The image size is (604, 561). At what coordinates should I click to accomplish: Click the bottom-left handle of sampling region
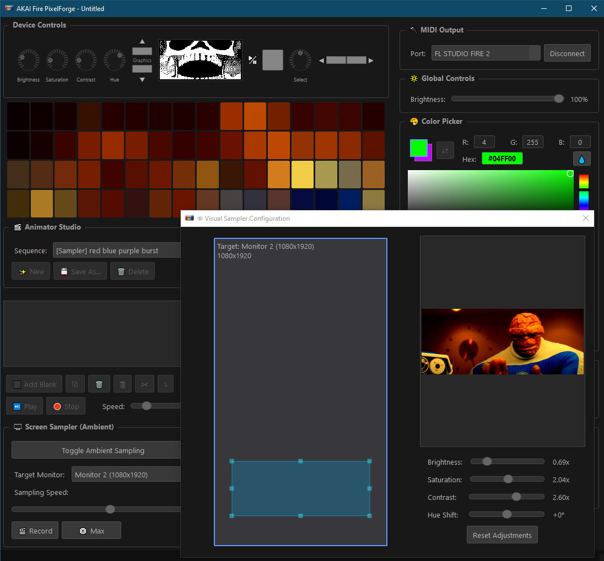(x=232, y=516)
